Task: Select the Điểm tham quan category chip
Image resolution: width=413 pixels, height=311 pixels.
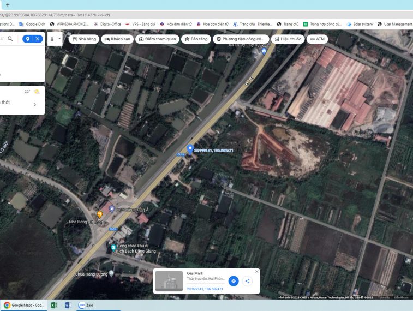Action: [158, 39]
